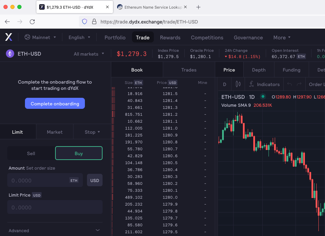The width and height of the screenshot is (325, 236).
Task: Click the chart redo arrow
Action: pyautogui.click(x=299, y=84)
